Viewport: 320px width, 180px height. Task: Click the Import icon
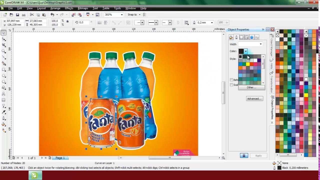click(73, 15)
